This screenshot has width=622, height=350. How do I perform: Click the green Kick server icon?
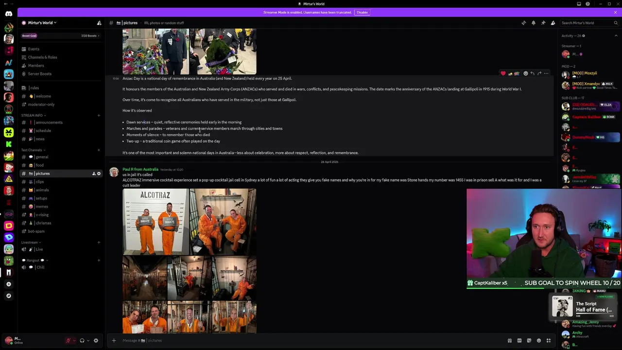point(9,144)
